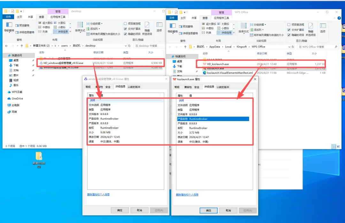Click 删除属性和个人信息 link in windows超级管理器 properties
The height and width of the screenshot is (223, 345).
pos(98,195)
